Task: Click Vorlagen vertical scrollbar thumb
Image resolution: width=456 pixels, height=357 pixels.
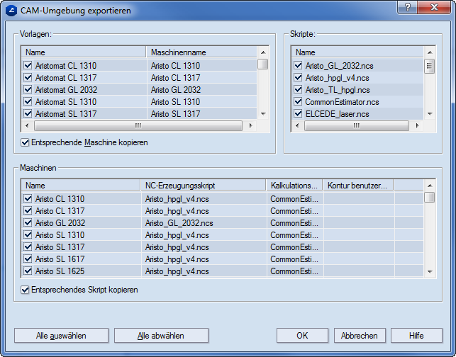Action: (x=263, y=64)
